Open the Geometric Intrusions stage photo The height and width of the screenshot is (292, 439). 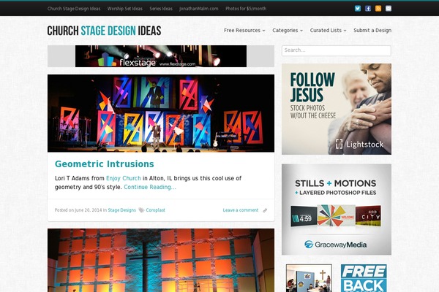161,113
